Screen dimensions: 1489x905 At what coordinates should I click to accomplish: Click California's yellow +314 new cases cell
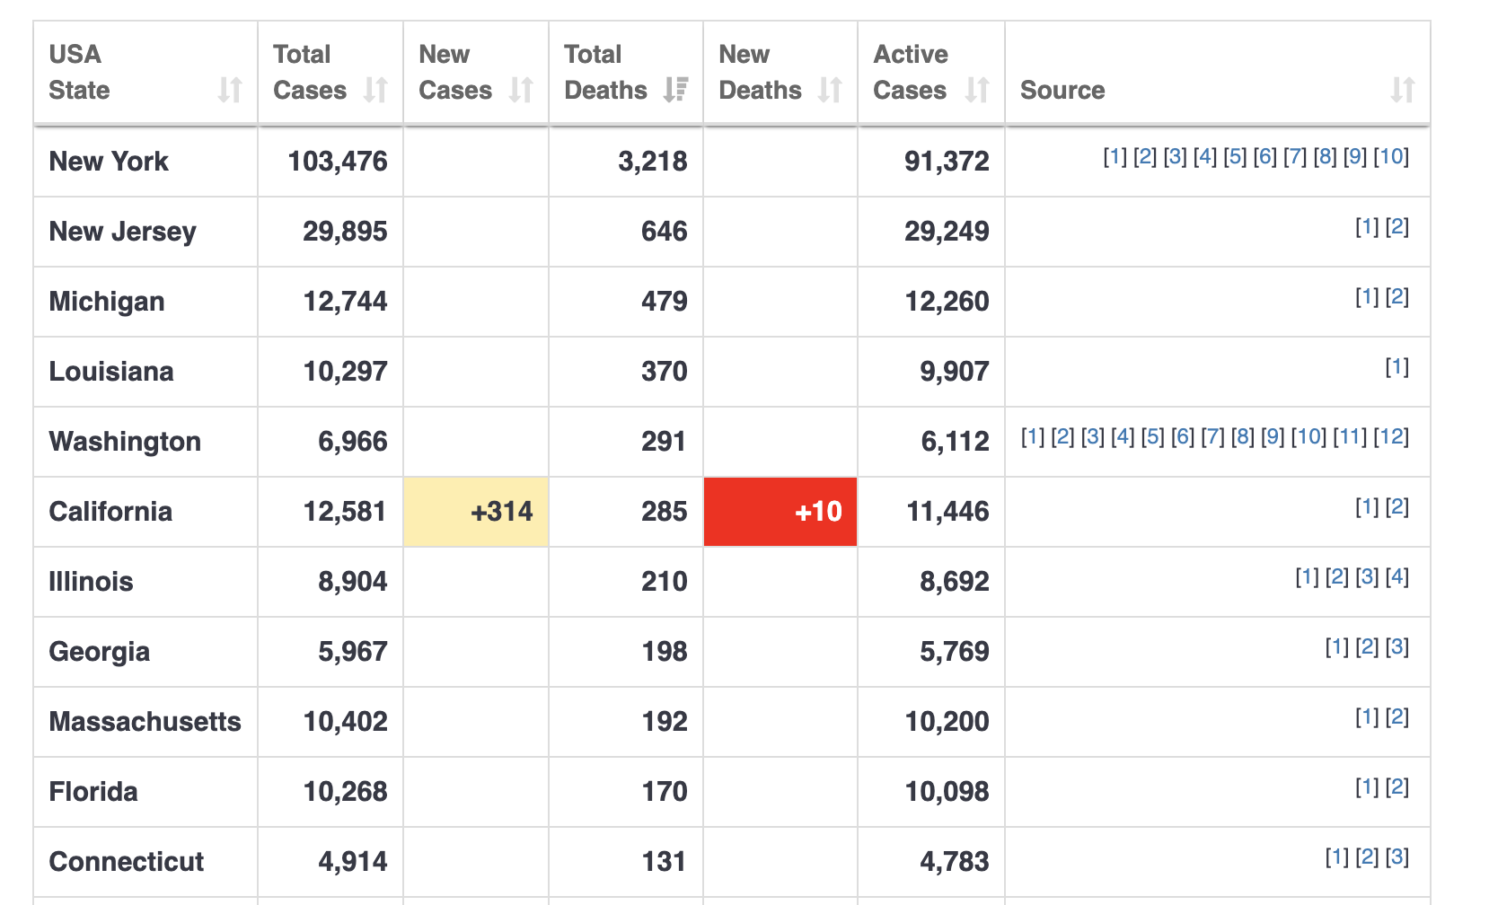tap(476, 512)
